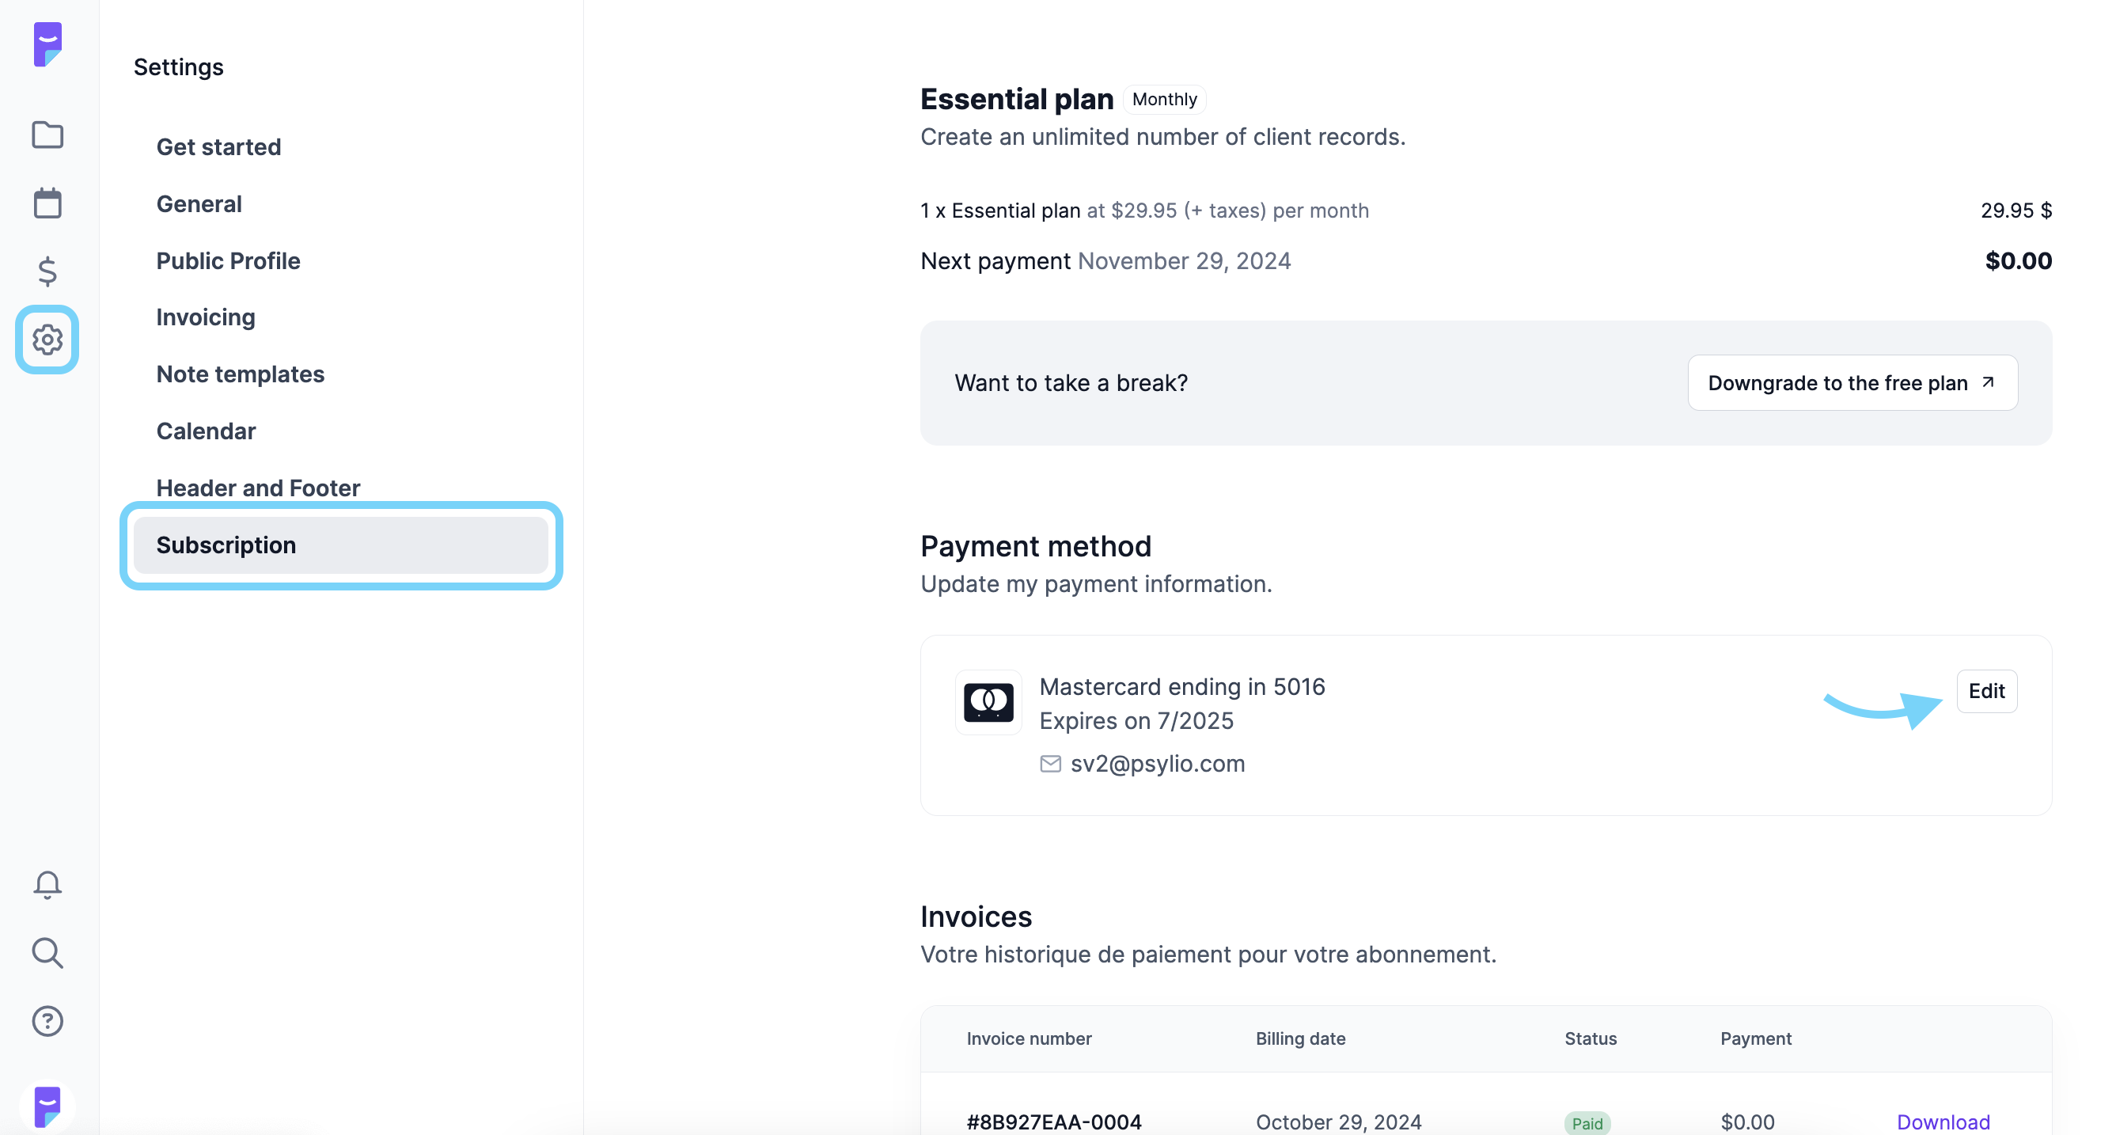Click the Psylio logo at top

pos(47,44)
